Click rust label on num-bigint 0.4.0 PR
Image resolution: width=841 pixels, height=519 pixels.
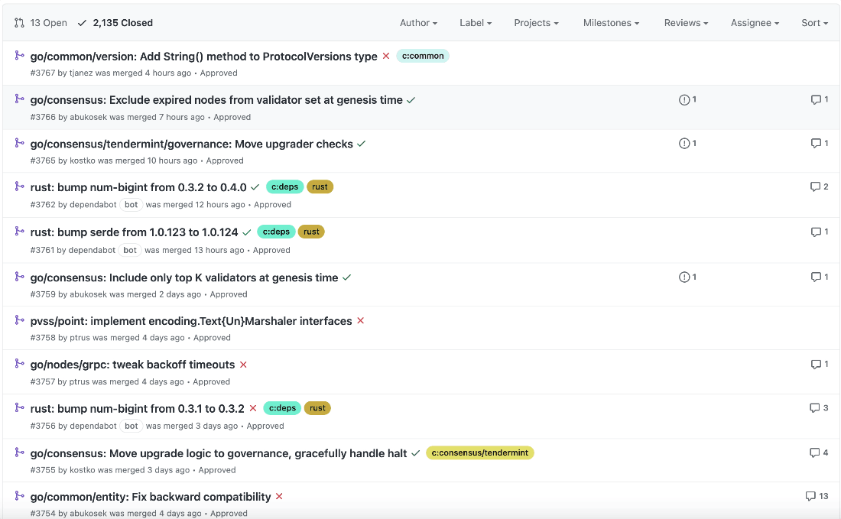click(320, 187)
